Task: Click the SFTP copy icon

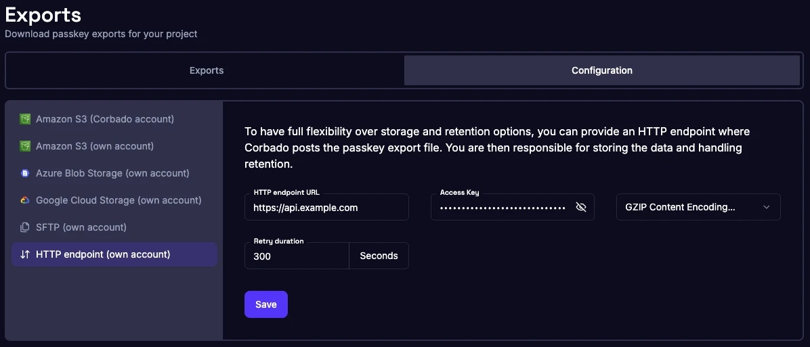Action: coord(25,227)
